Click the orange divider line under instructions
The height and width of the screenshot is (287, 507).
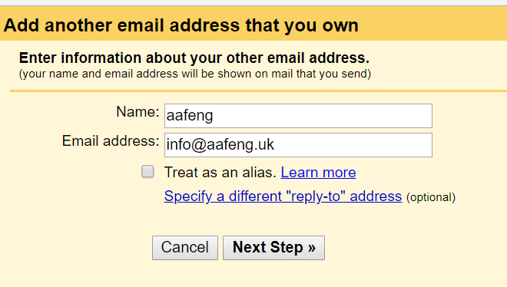point(258,91)
